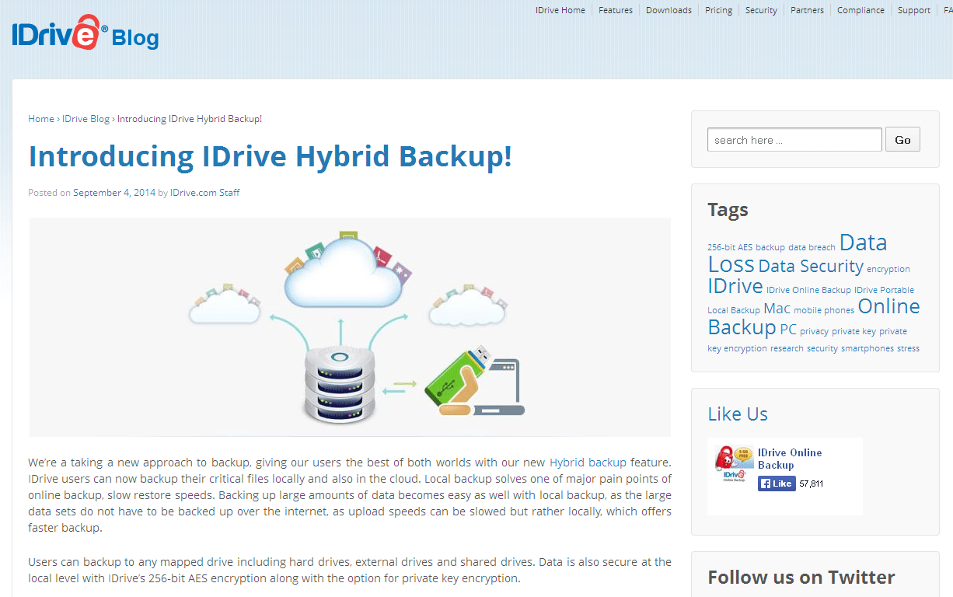Screen dimensions: 953x597
Task: Click the IDrive.com Staff author link
Action: (204, 192)
